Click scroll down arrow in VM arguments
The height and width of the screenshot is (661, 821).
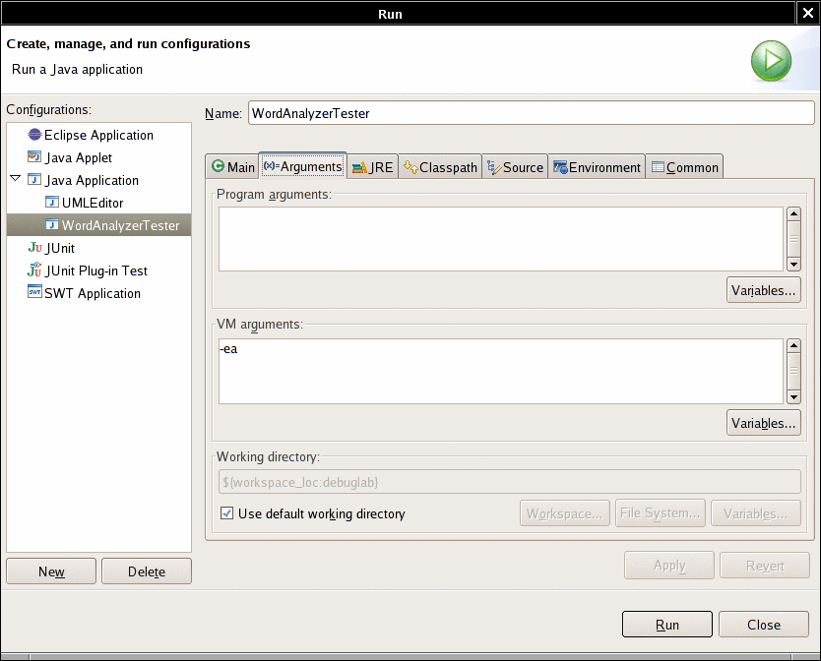tap(793, 397)
